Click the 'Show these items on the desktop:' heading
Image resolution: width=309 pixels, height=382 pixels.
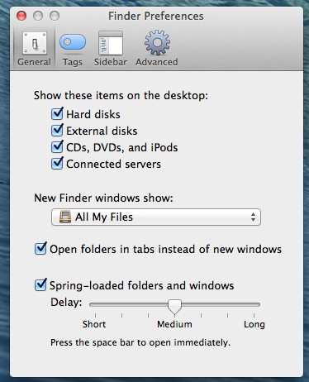121,96
